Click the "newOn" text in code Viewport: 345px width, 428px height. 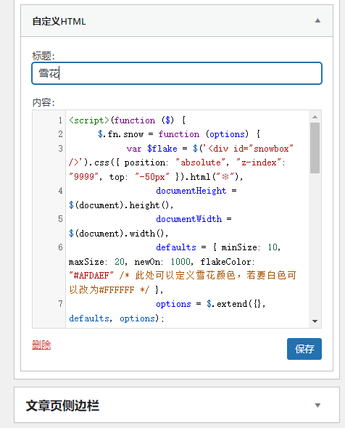pos(147,262)
